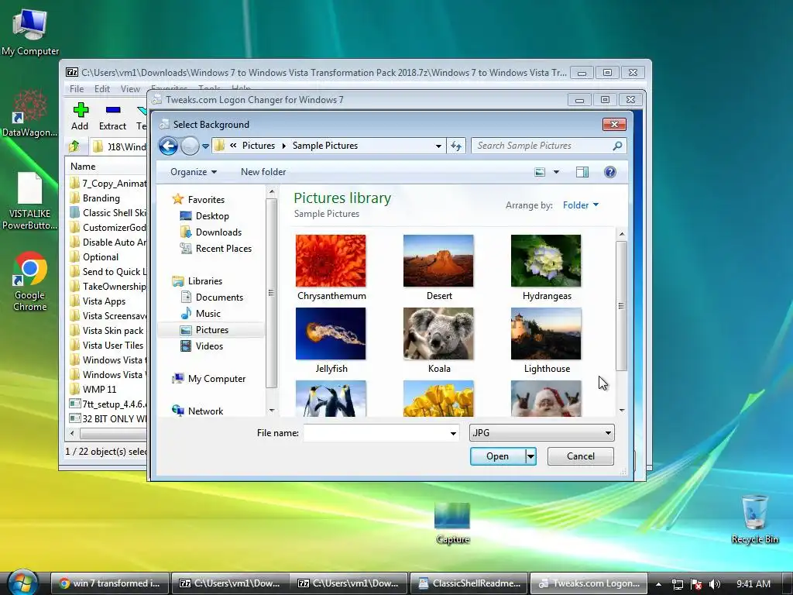Open View menu in 7-Zip window
793x595 pixels.
pos(130,89)
